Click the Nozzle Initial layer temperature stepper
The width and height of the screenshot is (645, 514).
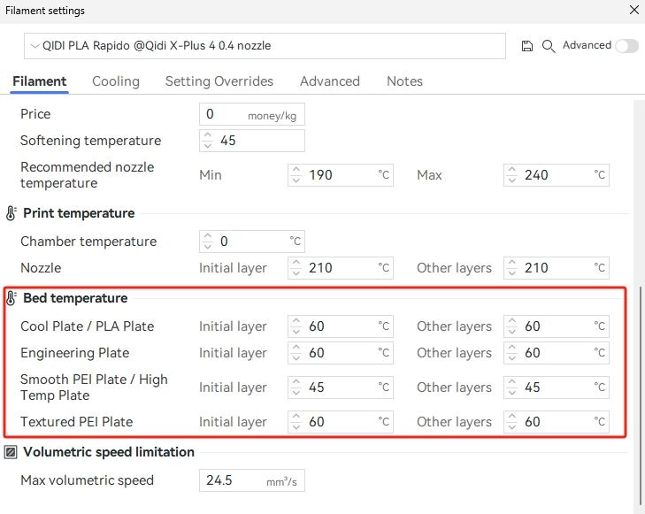(296, 268)
